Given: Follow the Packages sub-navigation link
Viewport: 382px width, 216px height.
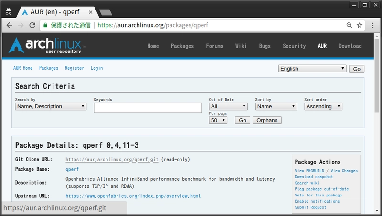Looking at the screenshot, I should pos(49,68).
